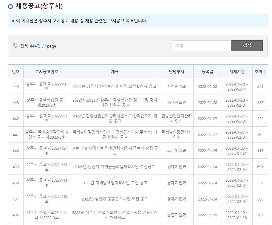The height and width of the screenshot is (225, 272).
Task: Click posting period 2022-01-19 ~ 2022-01-26
Action: 237,215
